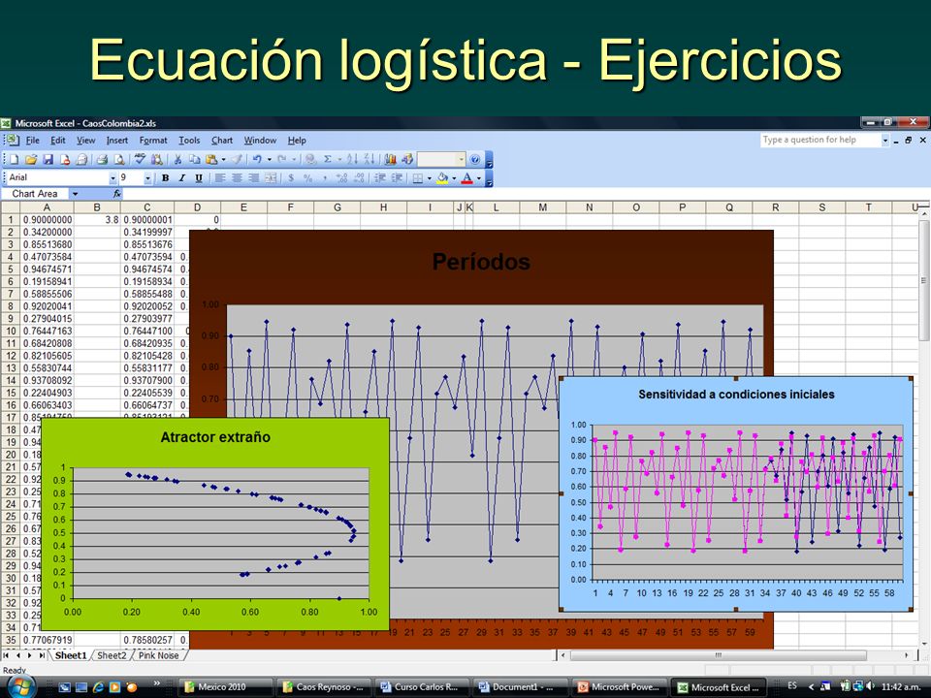This screenshot has width=931, height=698.
Task: Click the Borders toolbar icon
Action: 417,177
